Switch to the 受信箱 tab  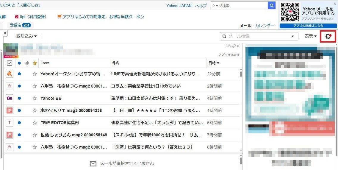click(20, 25)
